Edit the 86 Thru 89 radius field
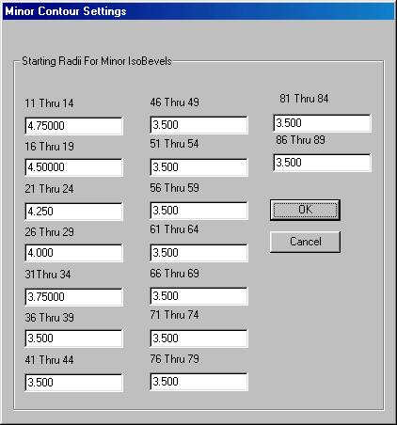397x425 pixels. (323, 163)
